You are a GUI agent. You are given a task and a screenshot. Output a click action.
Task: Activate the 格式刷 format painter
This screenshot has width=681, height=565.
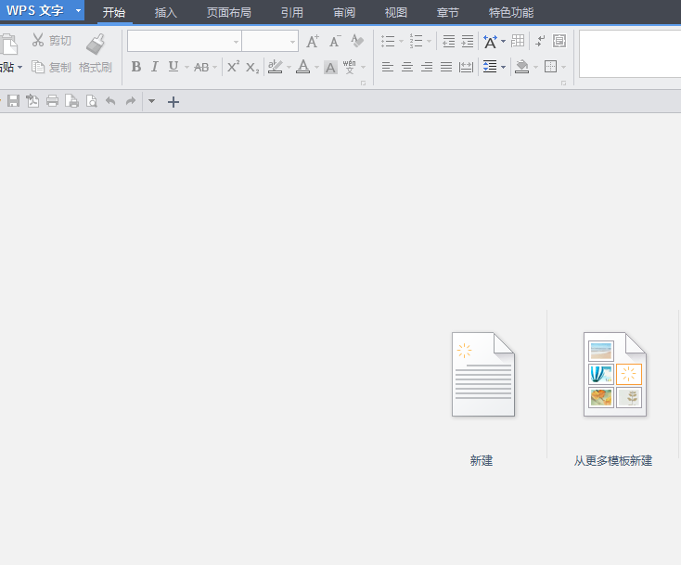pos(96,53)
